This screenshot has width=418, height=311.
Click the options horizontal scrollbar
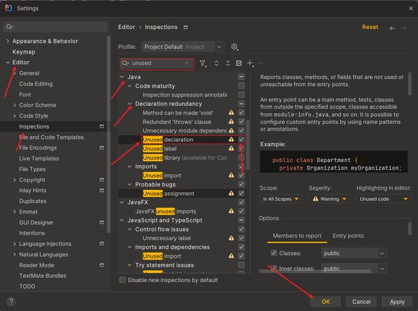pyautogui.click(x=315, y=271)
